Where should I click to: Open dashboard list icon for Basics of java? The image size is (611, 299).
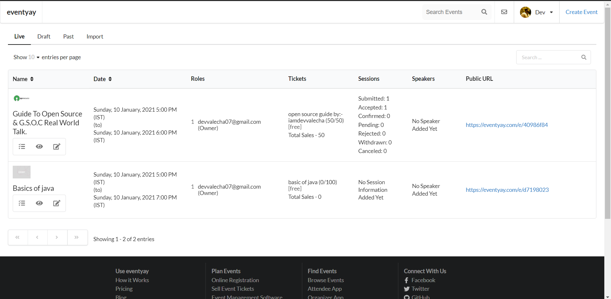tap(22, 203)
